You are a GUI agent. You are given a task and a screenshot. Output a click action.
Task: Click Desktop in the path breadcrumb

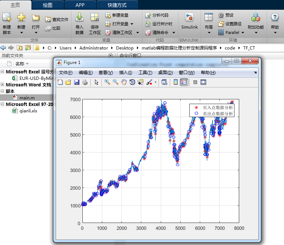pos(125,48)
